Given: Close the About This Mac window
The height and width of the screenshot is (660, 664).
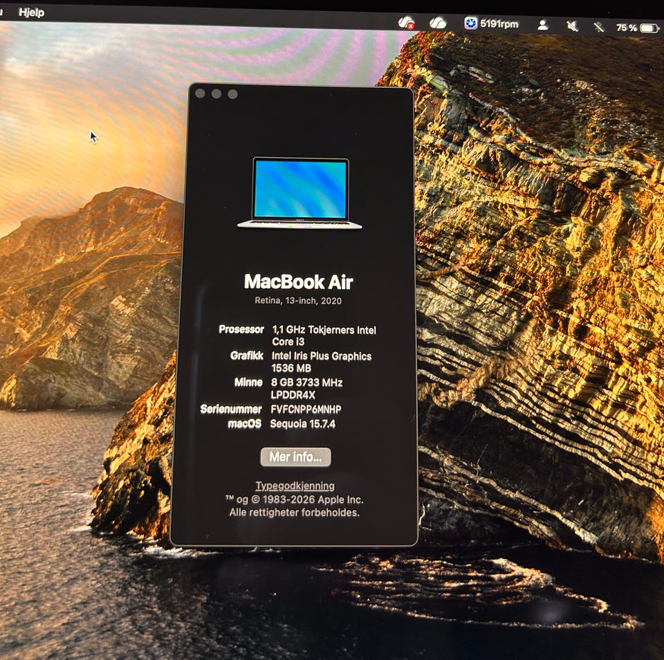Looking at the screenshot, I should click(x=200, y=93).
